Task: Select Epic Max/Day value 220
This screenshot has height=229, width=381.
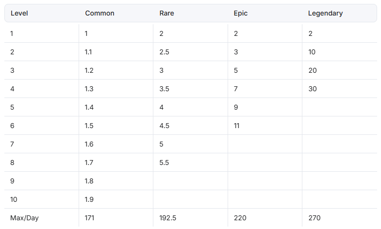Action: pyautogui.click(x=240, y=218)
